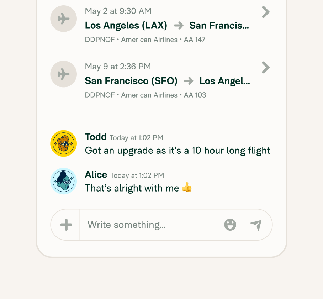Screen dimensions: 323x299
Task: Open Alice's profile avatar
Action: click(x=63, y=181)
